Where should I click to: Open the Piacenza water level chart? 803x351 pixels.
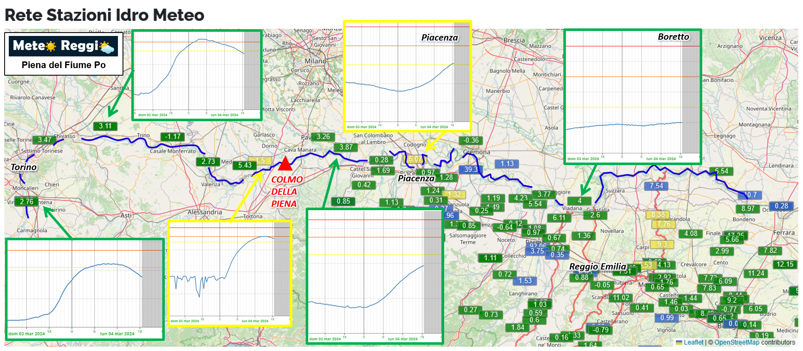407,76
